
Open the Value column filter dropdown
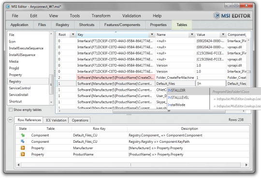pos(223,34)
